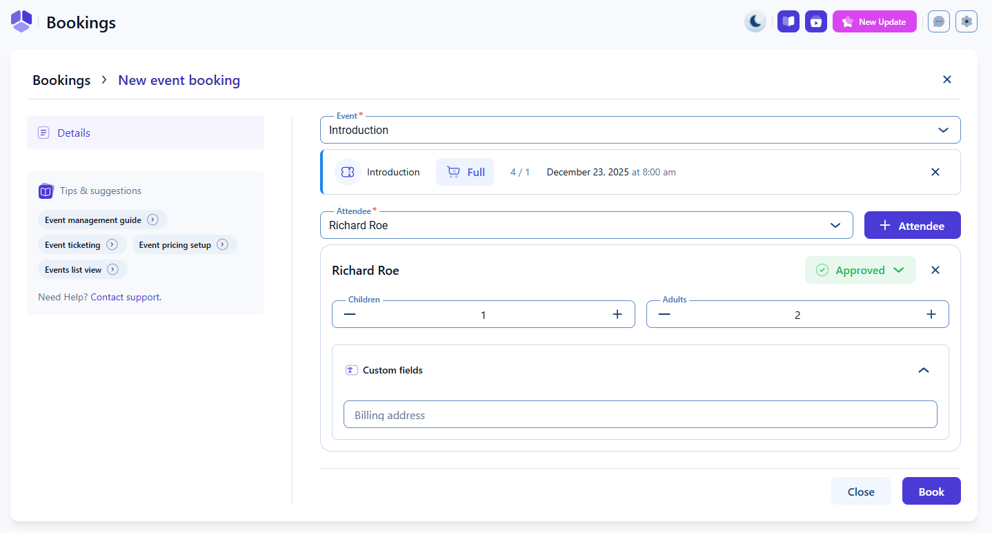Screen dimensions: 992x533
Task: Open the Event pricing setup tip
Action: (184, 245)
